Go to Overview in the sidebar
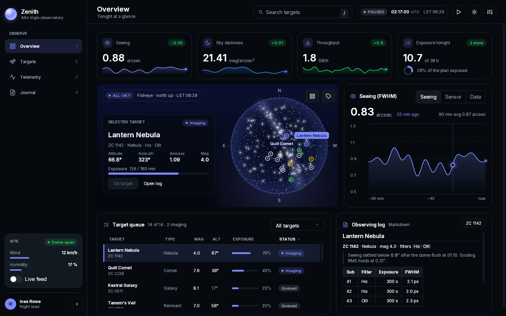Image resolution: width=506 pixels, height=316 pixels. [x=44, y=46]
